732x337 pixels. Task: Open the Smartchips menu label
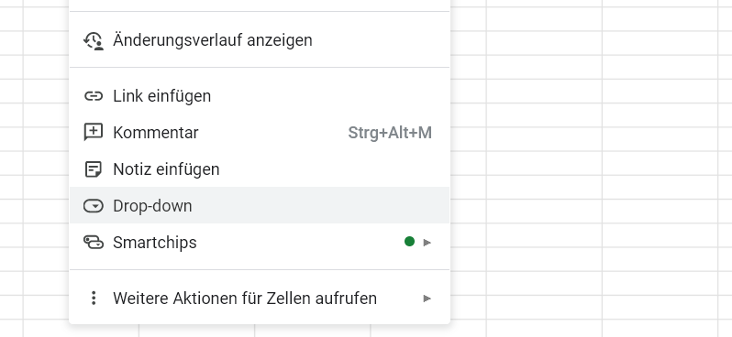click(154, 243)
